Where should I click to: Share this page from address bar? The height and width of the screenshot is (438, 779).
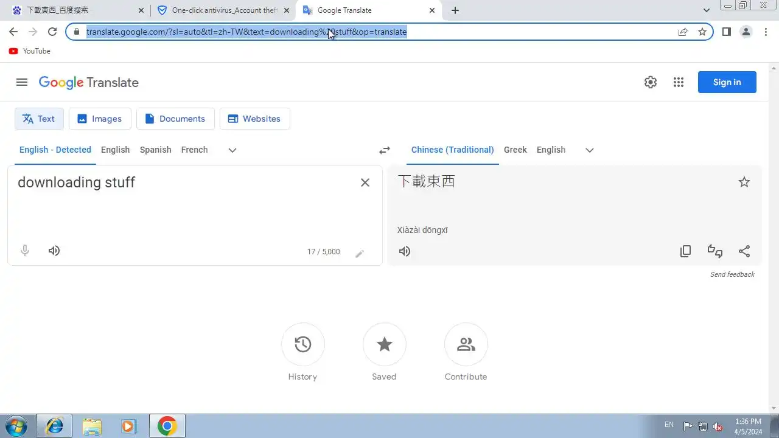click(683, 32)
